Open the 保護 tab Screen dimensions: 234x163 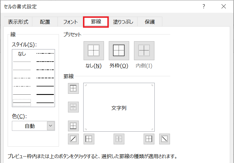[150, 22]
